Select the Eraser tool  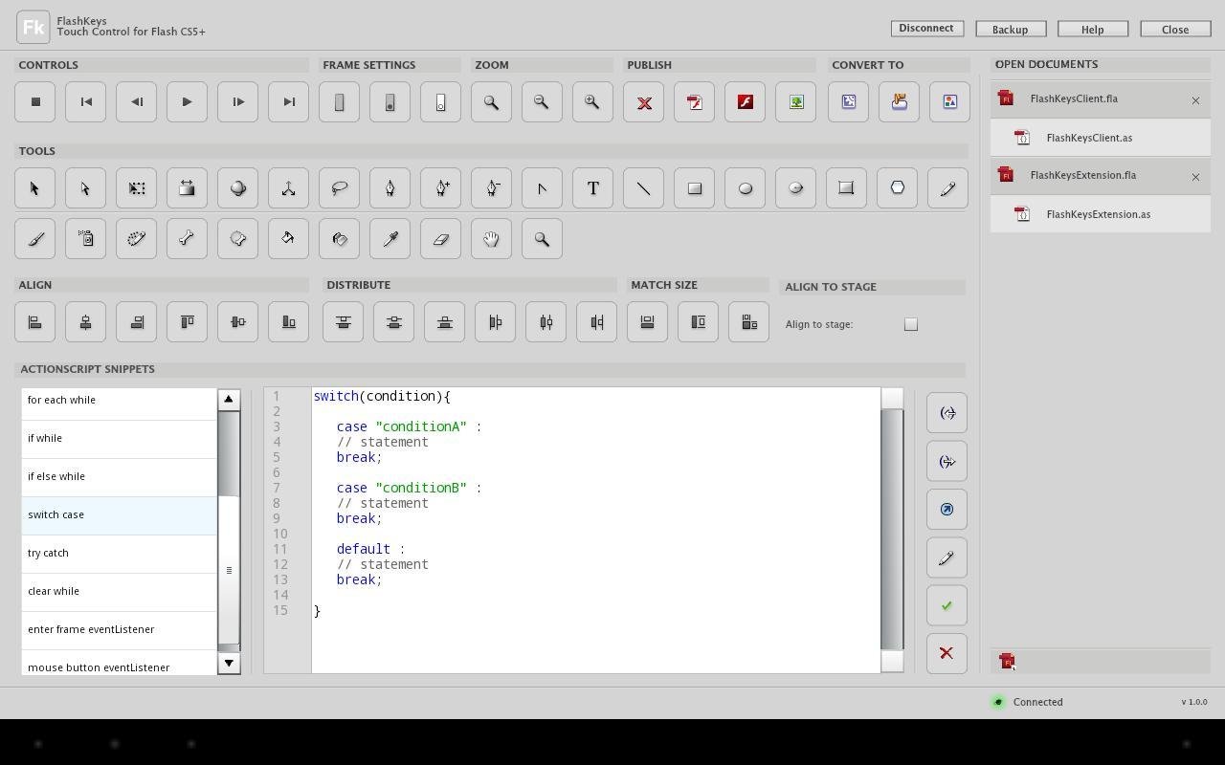point(441,239)
